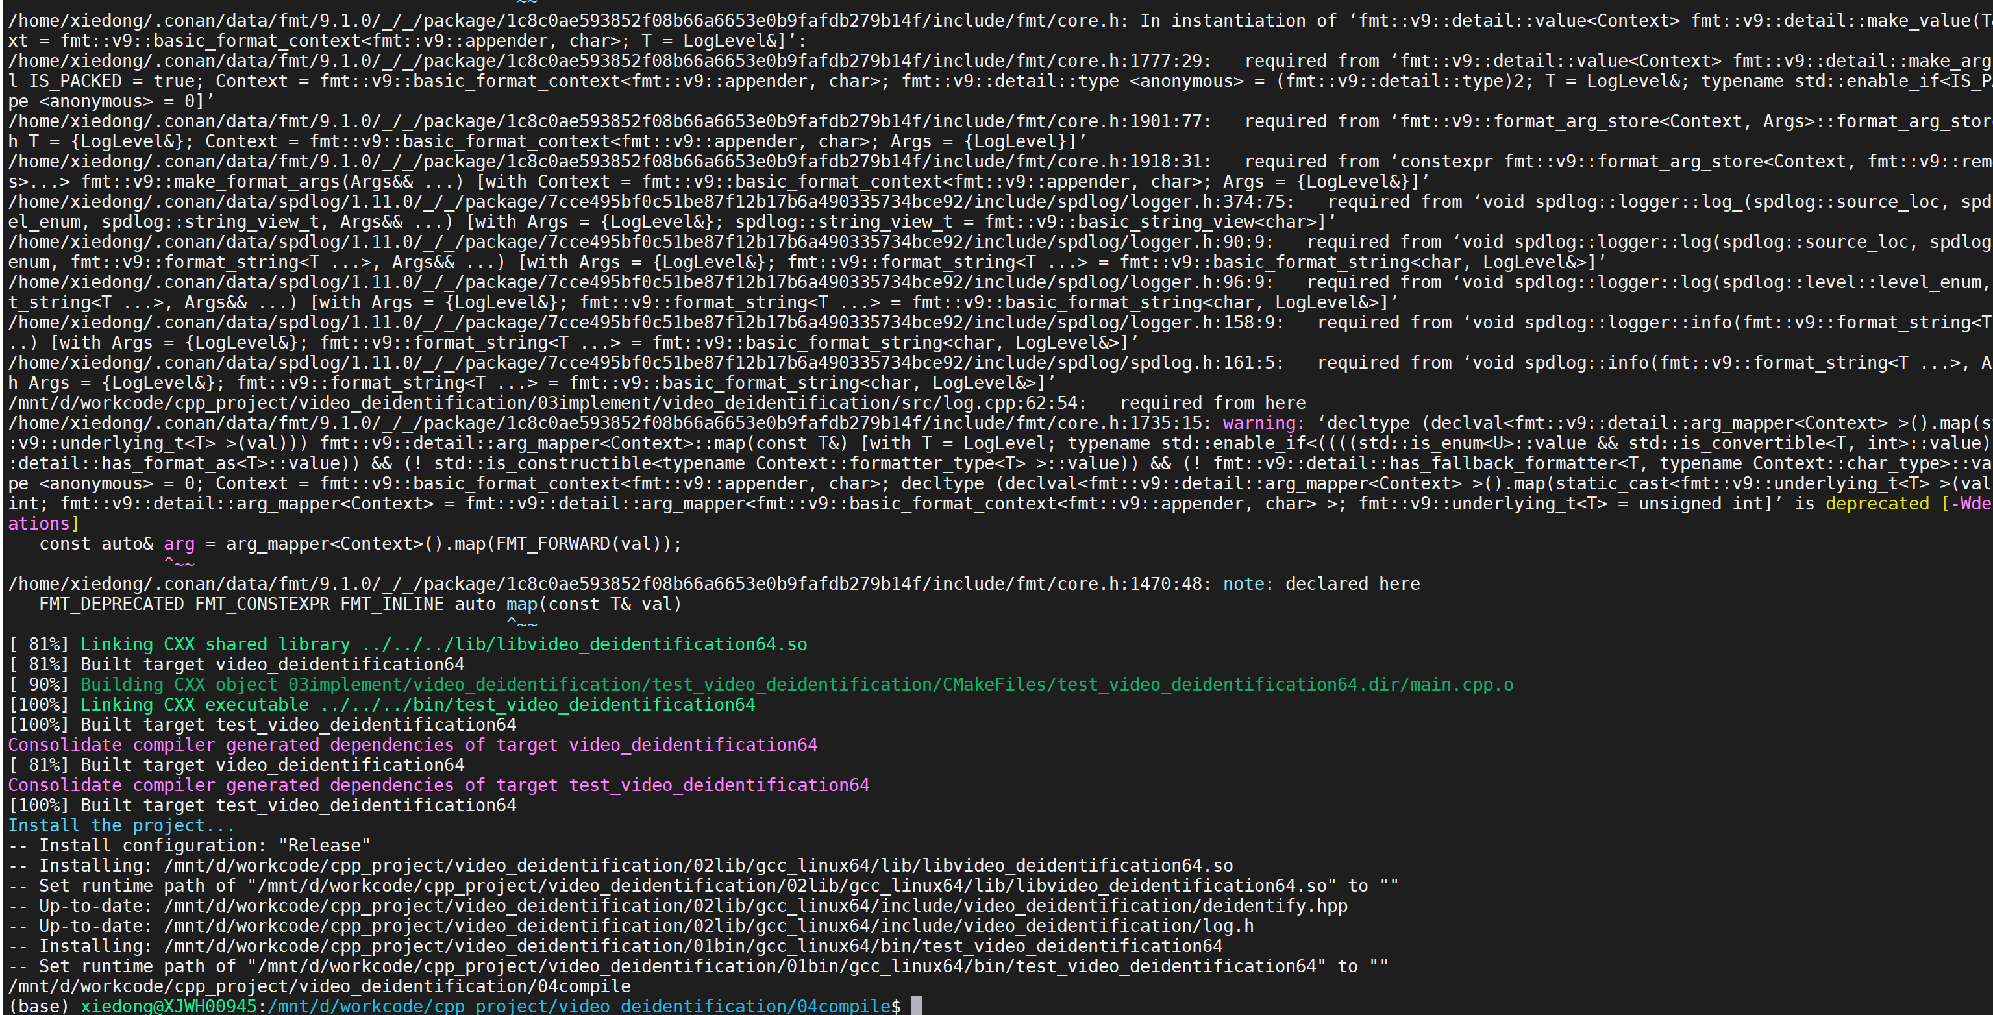1993x1015 pixels.
Task: Click 'Consolidate ... target test_video_deidentification64' line
Action: click(x=439, y=785)
